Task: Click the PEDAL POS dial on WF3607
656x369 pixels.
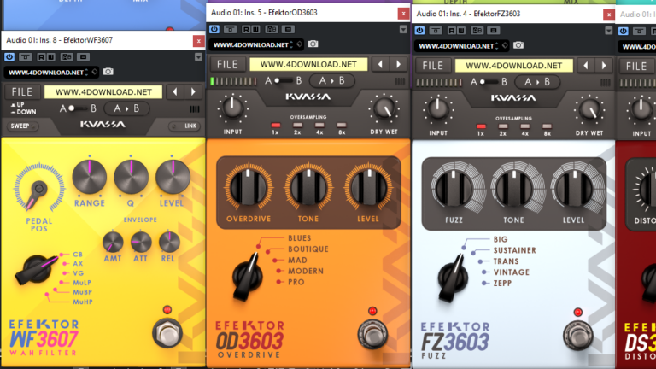Action: [x=39, y=189]
